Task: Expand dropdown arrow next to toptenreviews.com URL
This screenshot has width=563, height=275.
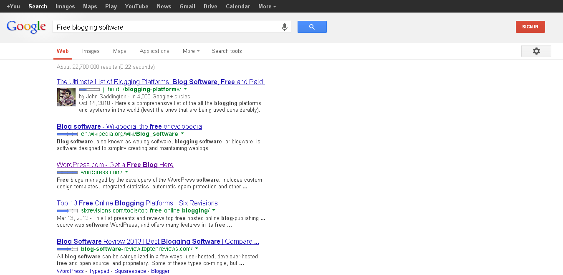Action: click(x=197, y=249)
